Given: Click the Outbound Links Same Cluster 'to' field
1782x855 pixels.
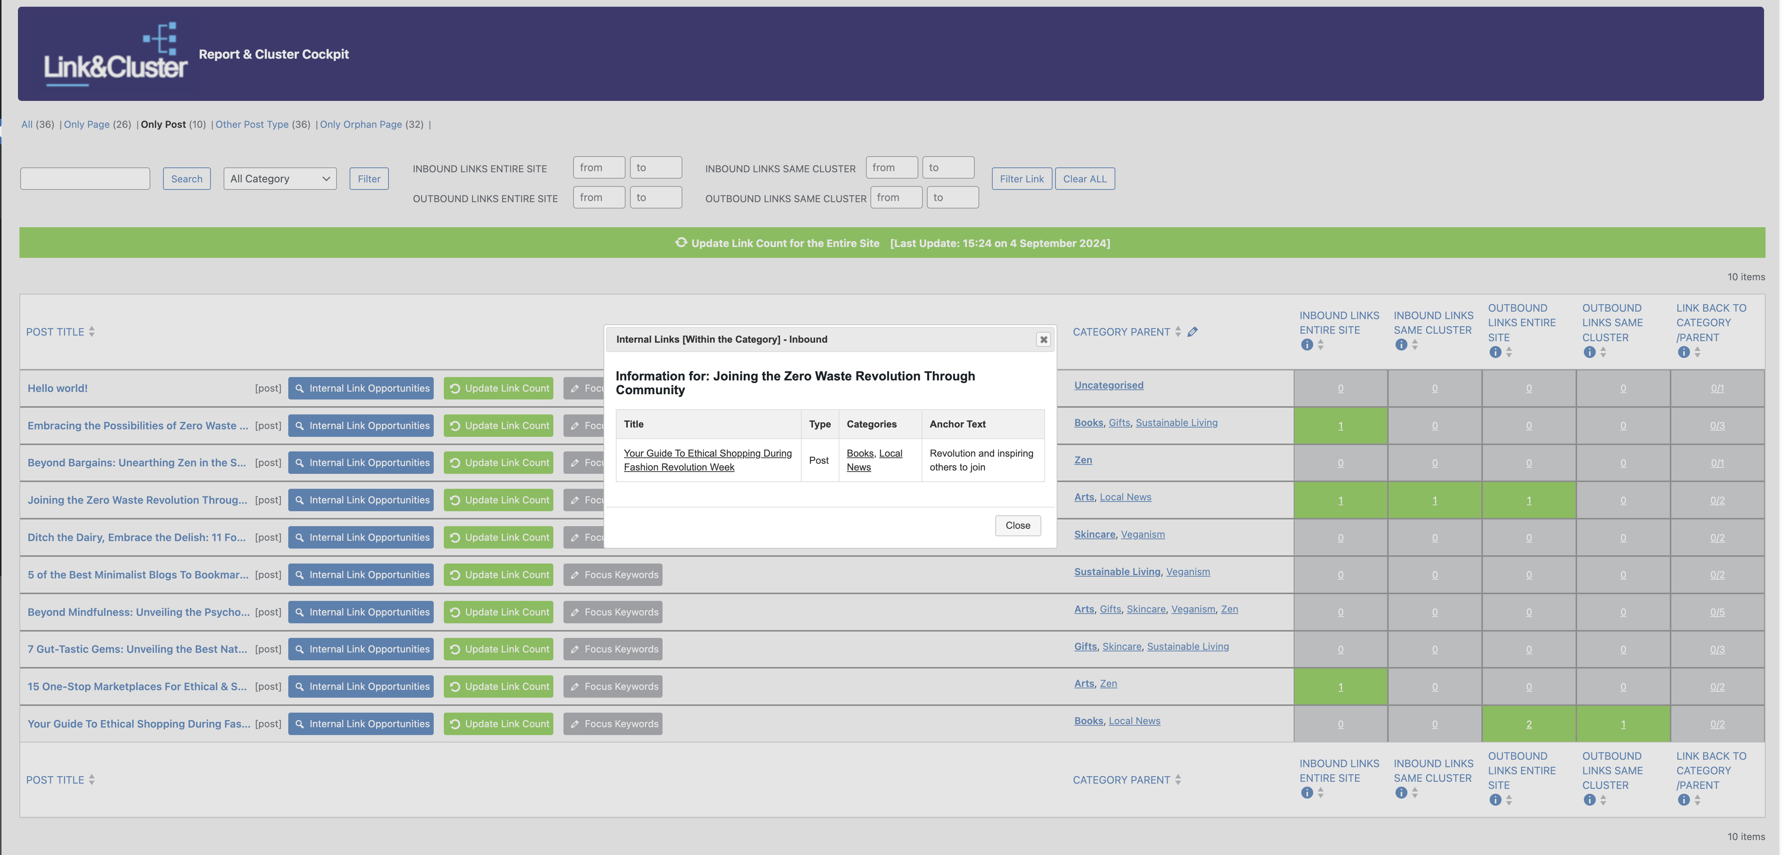Looking at the screenshot, I should 953,198.
